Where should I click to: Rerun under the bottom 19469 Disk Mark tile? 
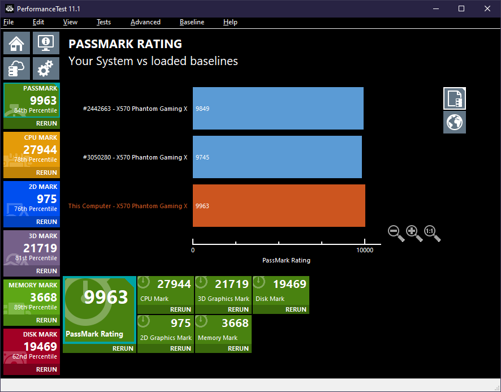tap(296, 309)
